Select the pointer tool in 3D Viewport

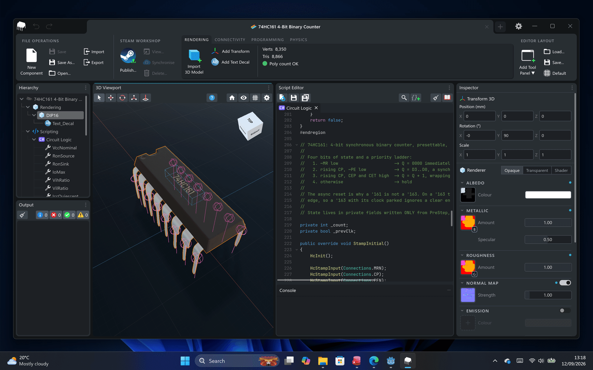click(x=99, y=98)
